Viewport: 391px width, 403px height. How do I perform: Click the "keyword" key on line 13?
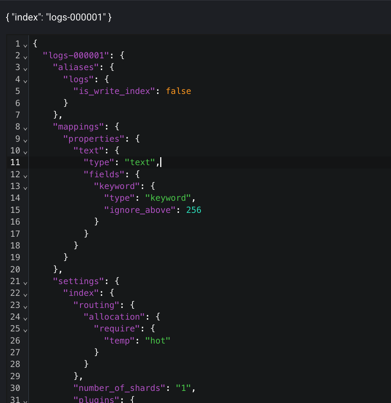click(117, 186)
